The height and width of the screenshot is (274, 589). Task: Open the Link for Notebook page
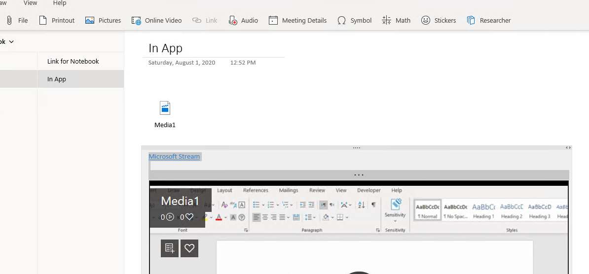tap(73, 61)
